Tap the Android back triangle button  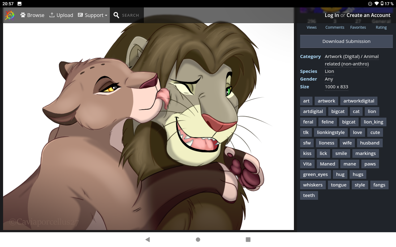148,240
